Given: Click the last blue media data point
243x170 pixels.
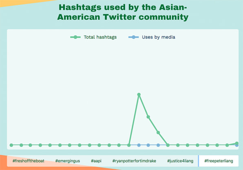Looking at the screenshot, I should coord(237,146).
